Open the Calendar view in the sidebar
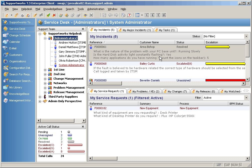 14,42
